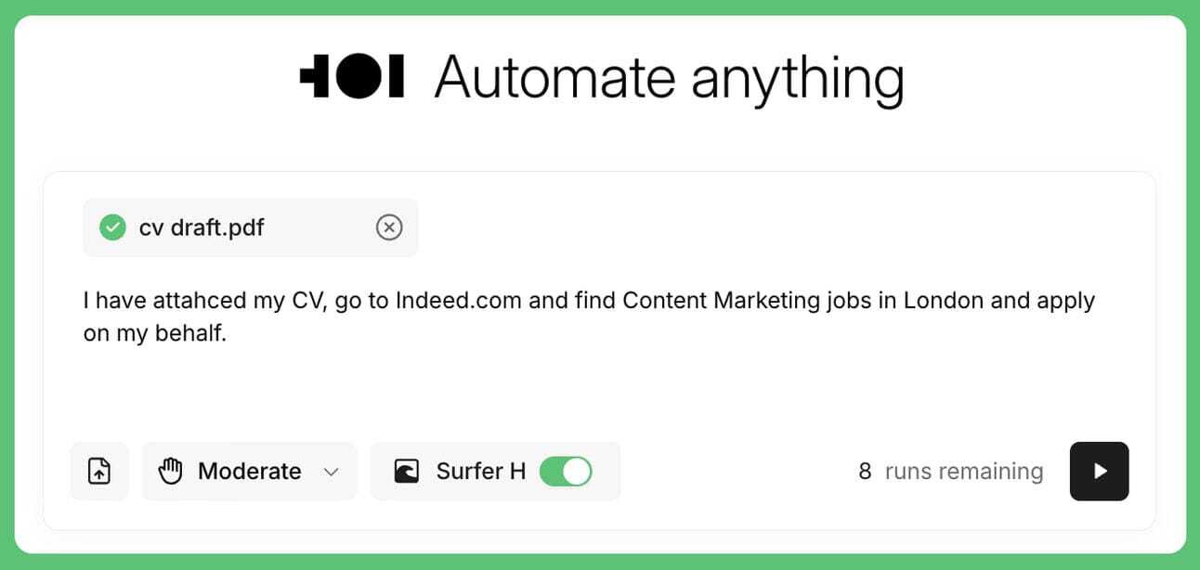Click the "runs remaining" text
The width and height of the screenshot is (1200, 570).
coord(964,471)
